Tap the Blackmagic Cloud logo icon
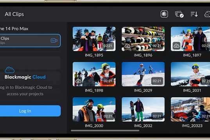The image size is (210, 140). [x=10, y=70]
